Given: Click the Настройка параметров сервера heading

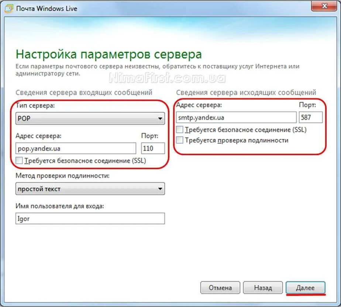Looking at the screenshot, I should pos(109,54).
